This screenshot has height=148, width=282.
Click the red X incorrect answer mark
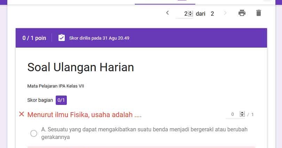[22, 114]
